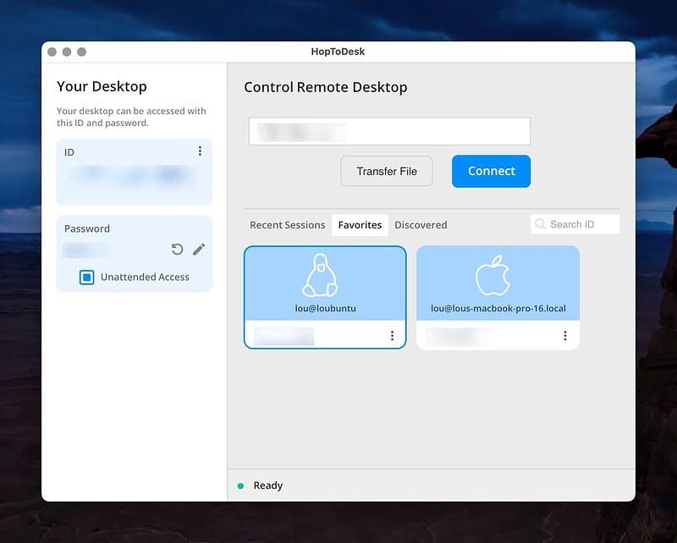Click the remote ID input field
677x543 pixels.
tap(389, 131)
